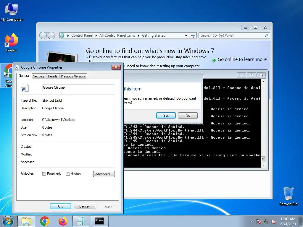Screen dimensions: 303x227
Task: Open Windows Explorer from taskbar
Action: click(26, 221)
